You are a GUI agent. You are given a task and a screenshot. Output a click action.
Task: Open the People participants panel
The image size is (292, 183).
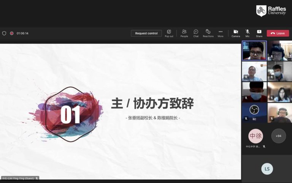click(x=184, y=33)
